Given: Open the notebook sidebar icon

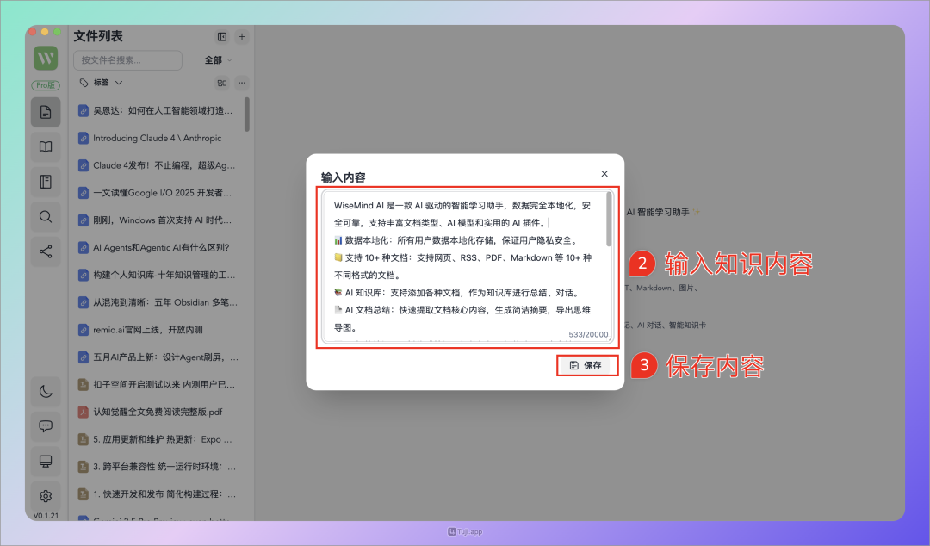Looking at the screenshot, I should [46, 182].
